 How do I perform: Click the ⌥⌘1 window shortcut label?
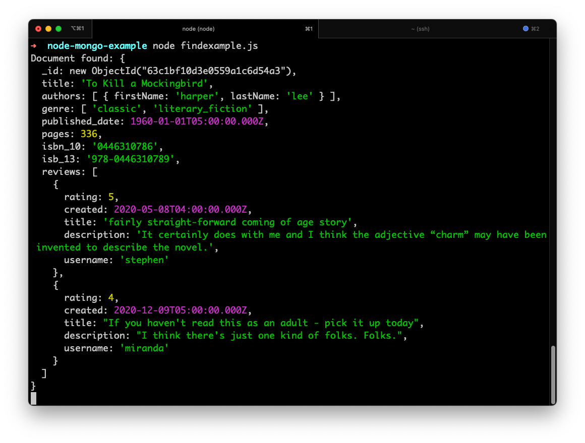click(78, 28)
